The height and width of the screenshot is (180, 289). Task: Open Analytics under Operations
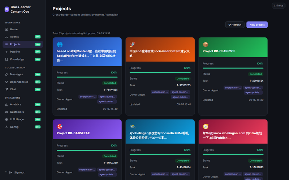tap(23, 104)
